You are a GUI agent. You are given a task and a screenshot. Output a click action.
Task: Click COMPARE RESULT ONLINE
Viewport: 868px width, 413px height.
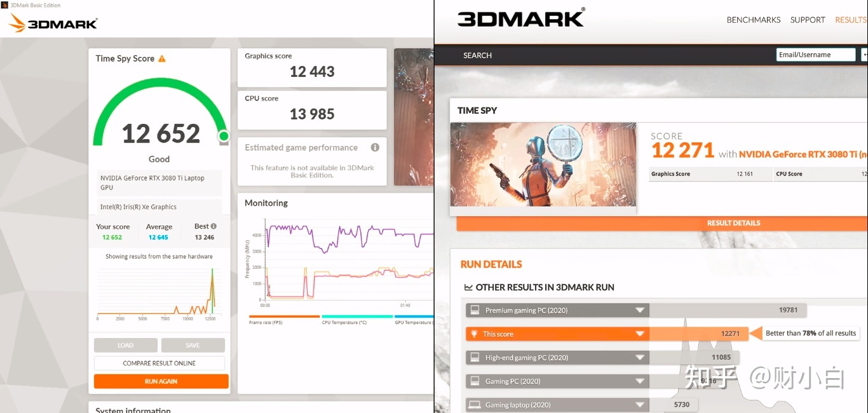[x=159, y=363]
